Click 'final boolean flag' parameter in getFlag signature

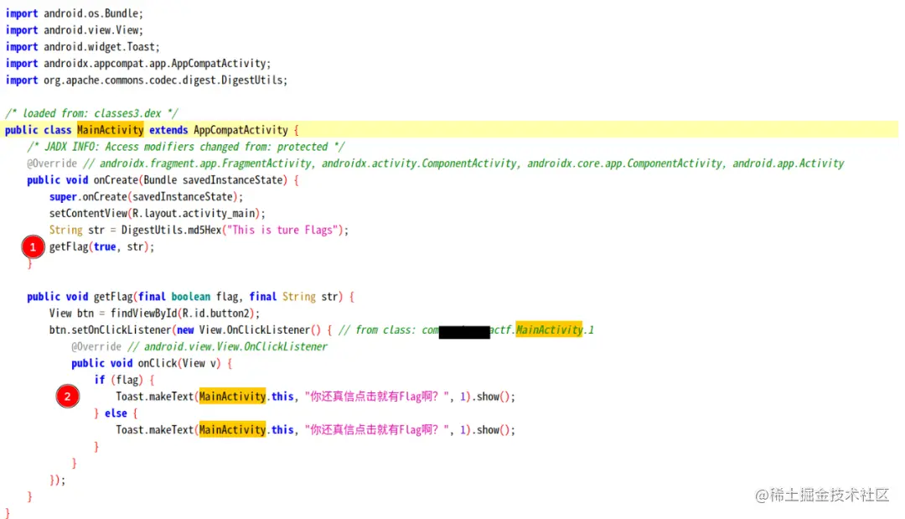pos(189,297)
